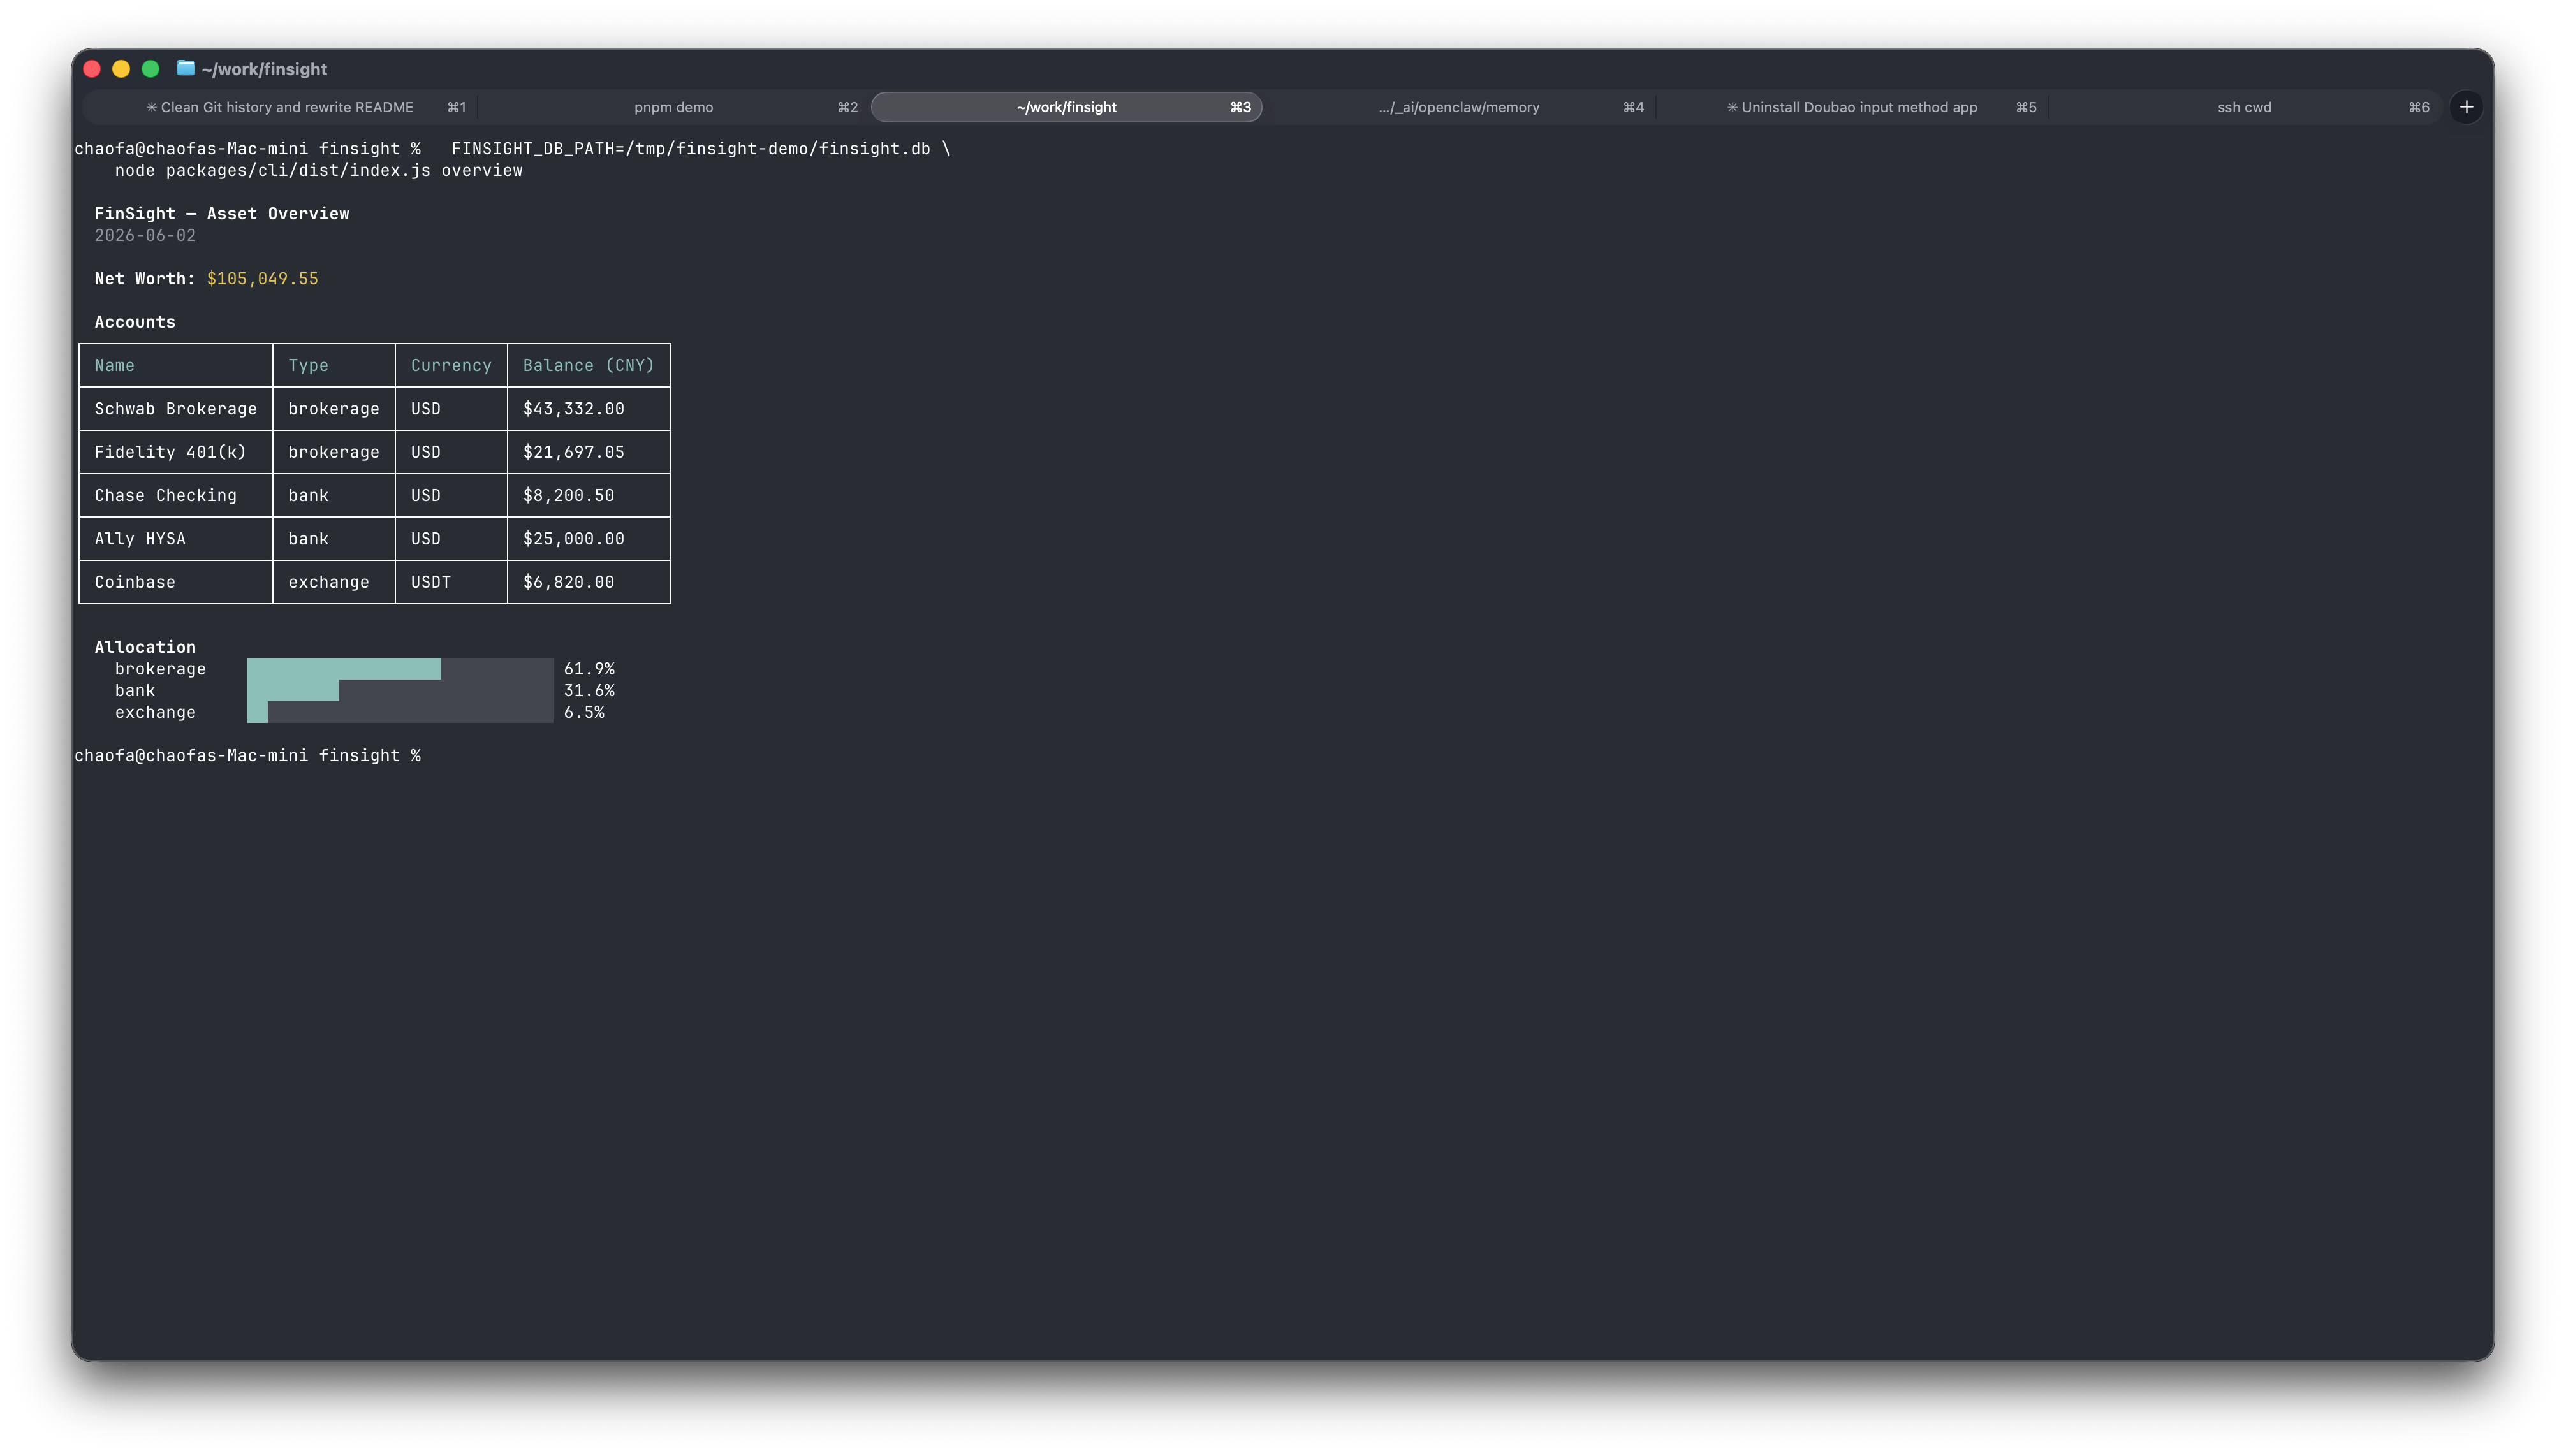Click the 61.9% allocation value
This screenshot has height=1456, width=2566.
point(589,669)
